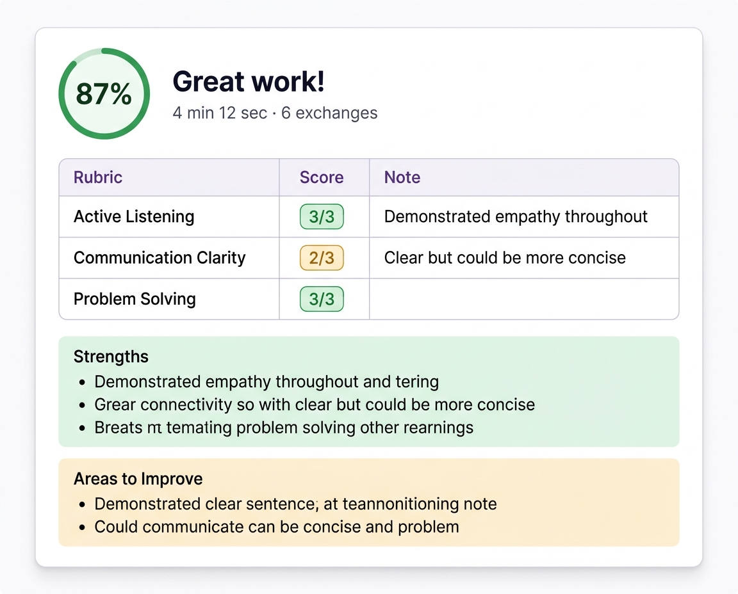
Task: Select the Score column header
Action: coord(322,177)
